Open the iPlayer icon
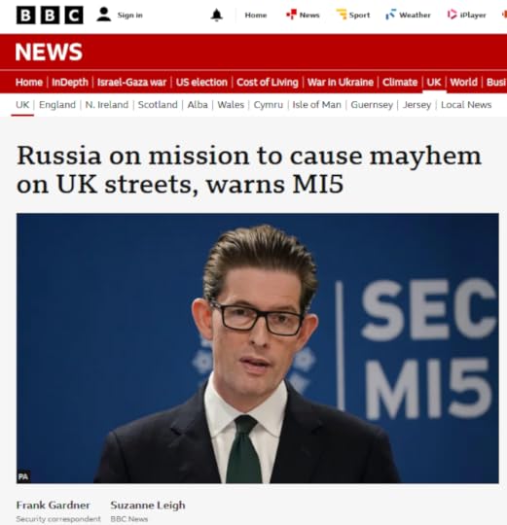Image resolution: width=507 pixels, height=525 pixels. 453,15
